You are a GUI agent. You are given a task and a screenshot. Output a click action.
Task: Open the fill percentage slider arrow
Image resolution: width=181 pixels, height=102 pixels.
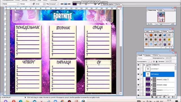pyautogui.click(x=170, y=61)
